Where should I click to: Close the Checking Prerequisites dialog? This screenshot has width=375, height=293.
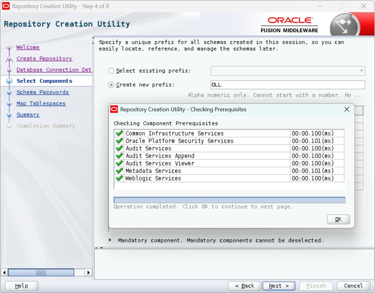[347, 109]
